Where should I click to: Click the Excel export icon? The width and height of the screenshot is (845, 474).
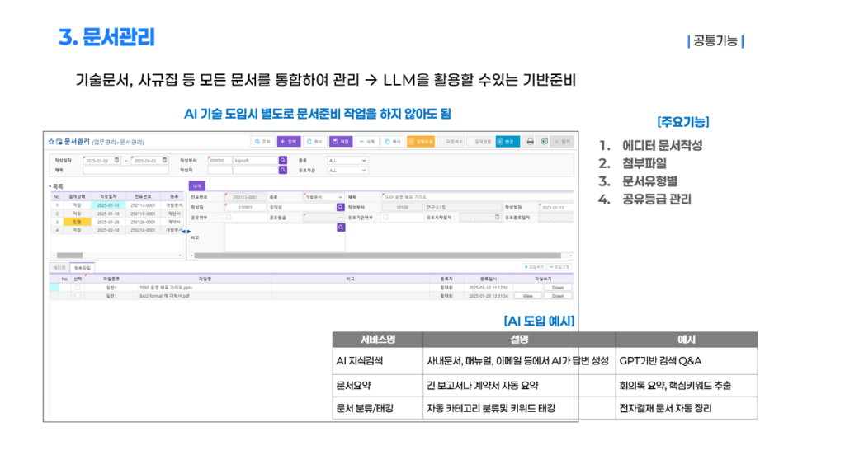pyautogui.click(x=544, y=142)
